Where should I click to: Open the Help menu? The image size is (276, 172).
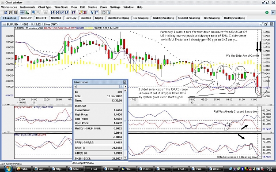click(140, 7)
